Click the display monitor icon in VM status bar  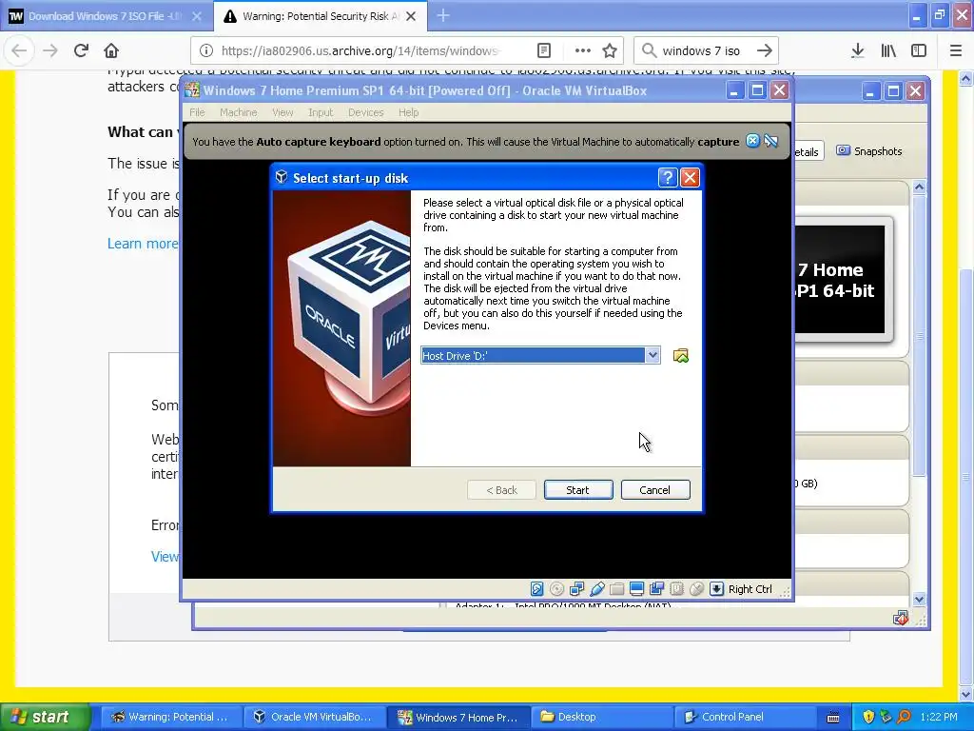[x=636, y=588]
